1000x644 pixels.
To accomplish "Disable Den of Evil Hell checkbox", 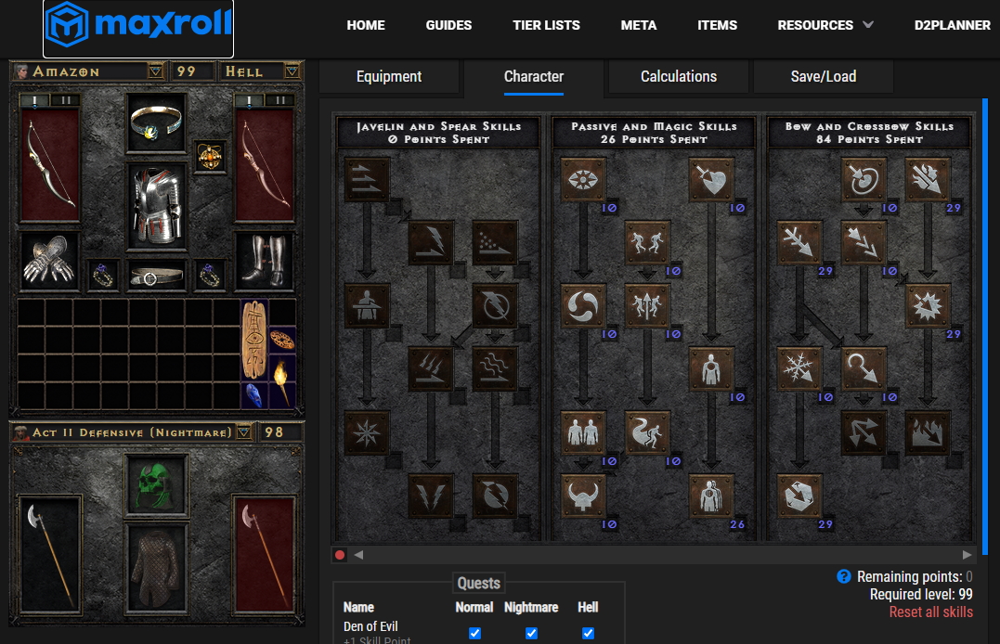I will tap(588, 633).
